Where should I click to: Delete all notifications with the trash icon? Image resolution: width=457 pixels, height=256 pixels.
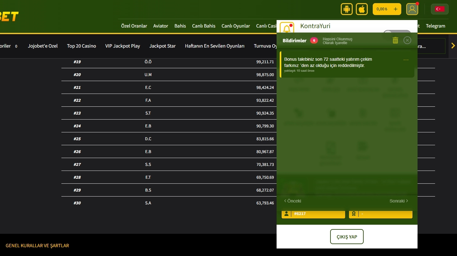395,40
